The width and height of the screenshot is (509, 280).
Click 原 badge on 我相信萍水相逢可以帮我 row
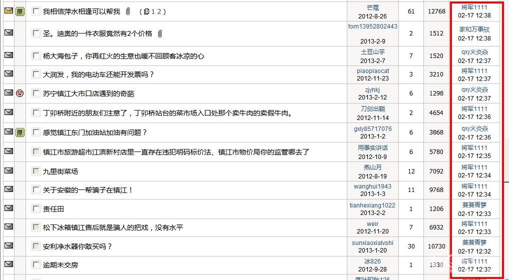click(x=20, y=11)
